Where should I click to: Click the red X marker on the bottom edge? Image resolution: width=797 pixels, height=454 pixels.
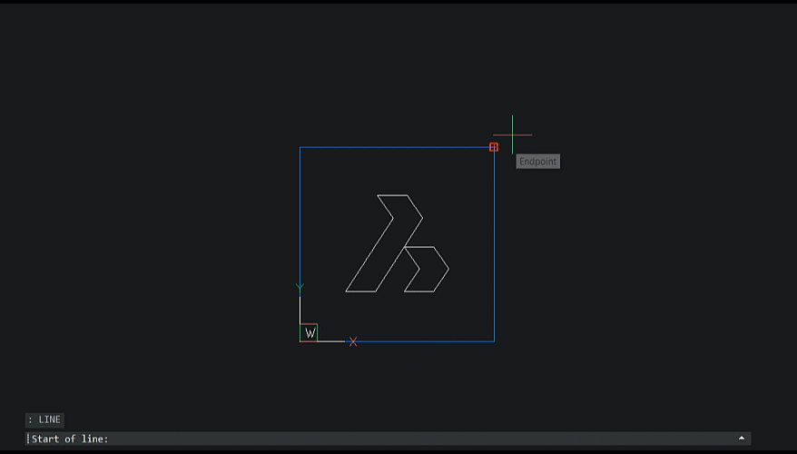[x=353, y=341]
